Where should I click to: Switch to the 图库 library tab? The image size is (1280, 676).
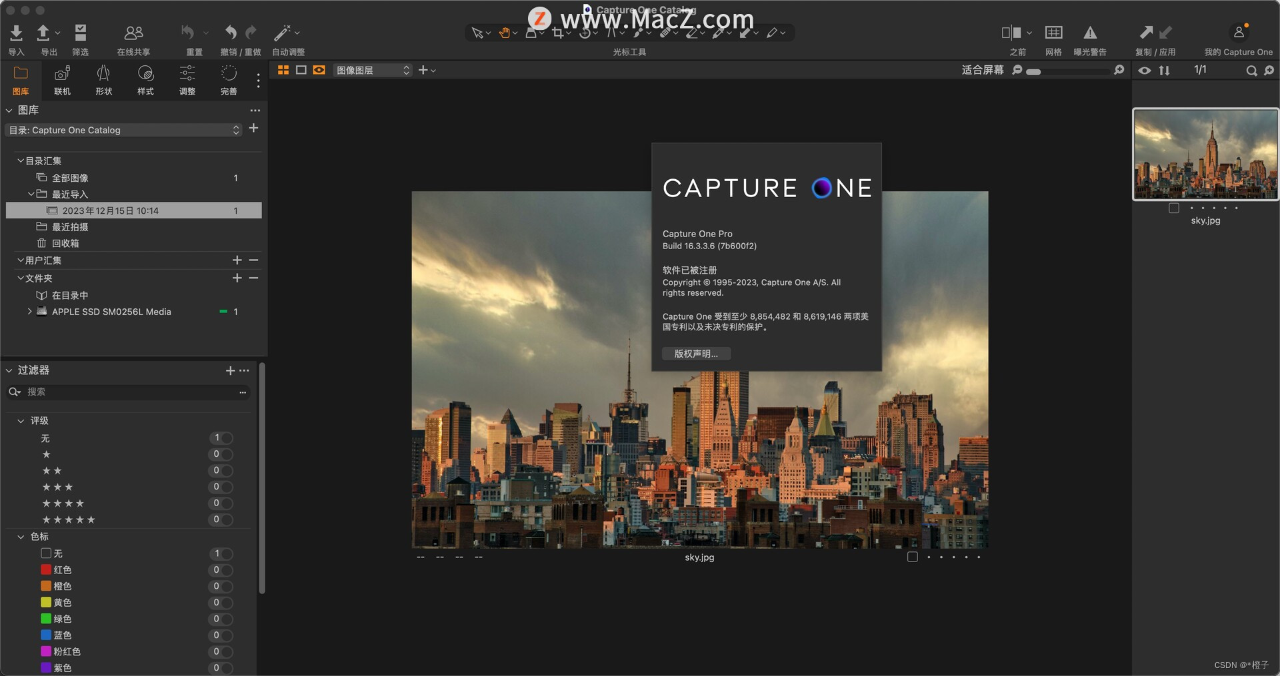[x=21, y=80]
